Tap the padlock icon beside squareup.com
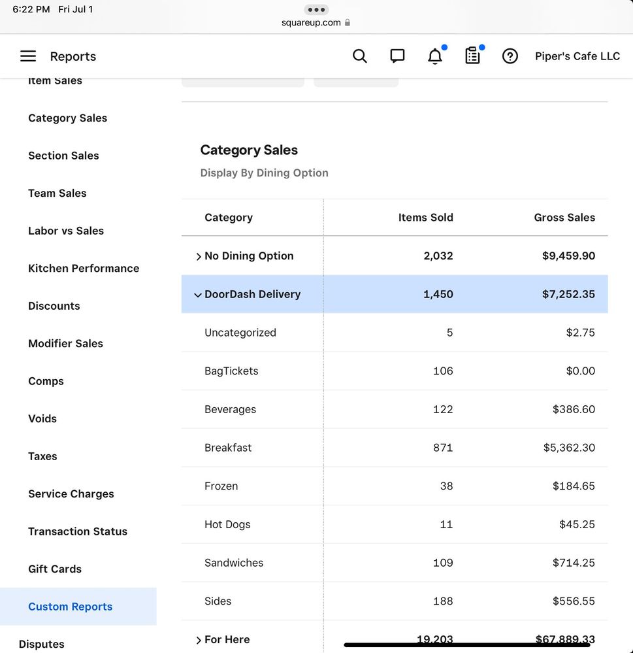 (x=348, y=23)
